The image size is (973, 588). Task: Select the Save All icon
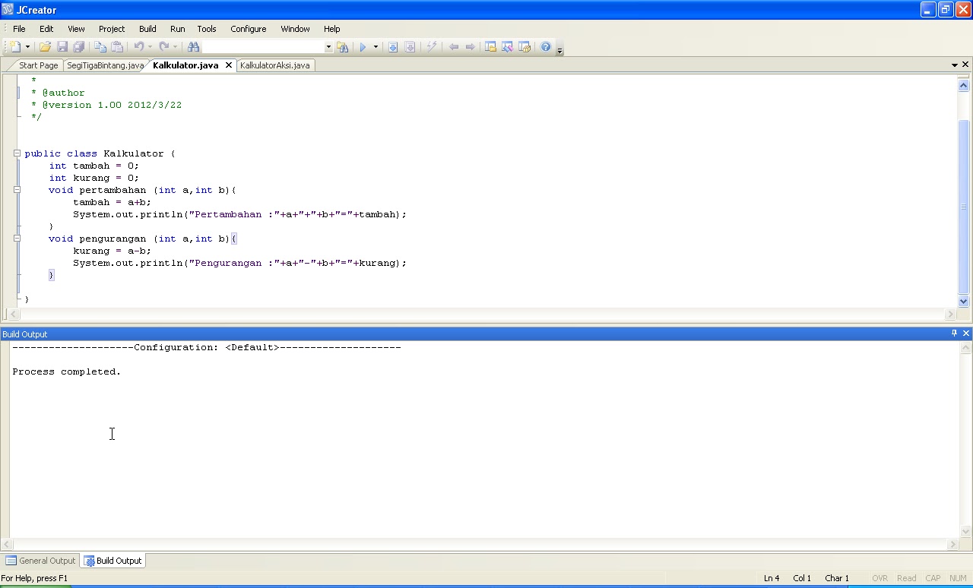[x=79, y=47]
